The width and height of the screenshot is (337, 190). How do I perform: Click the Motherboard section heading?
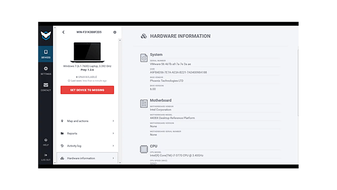coord(161,100)
